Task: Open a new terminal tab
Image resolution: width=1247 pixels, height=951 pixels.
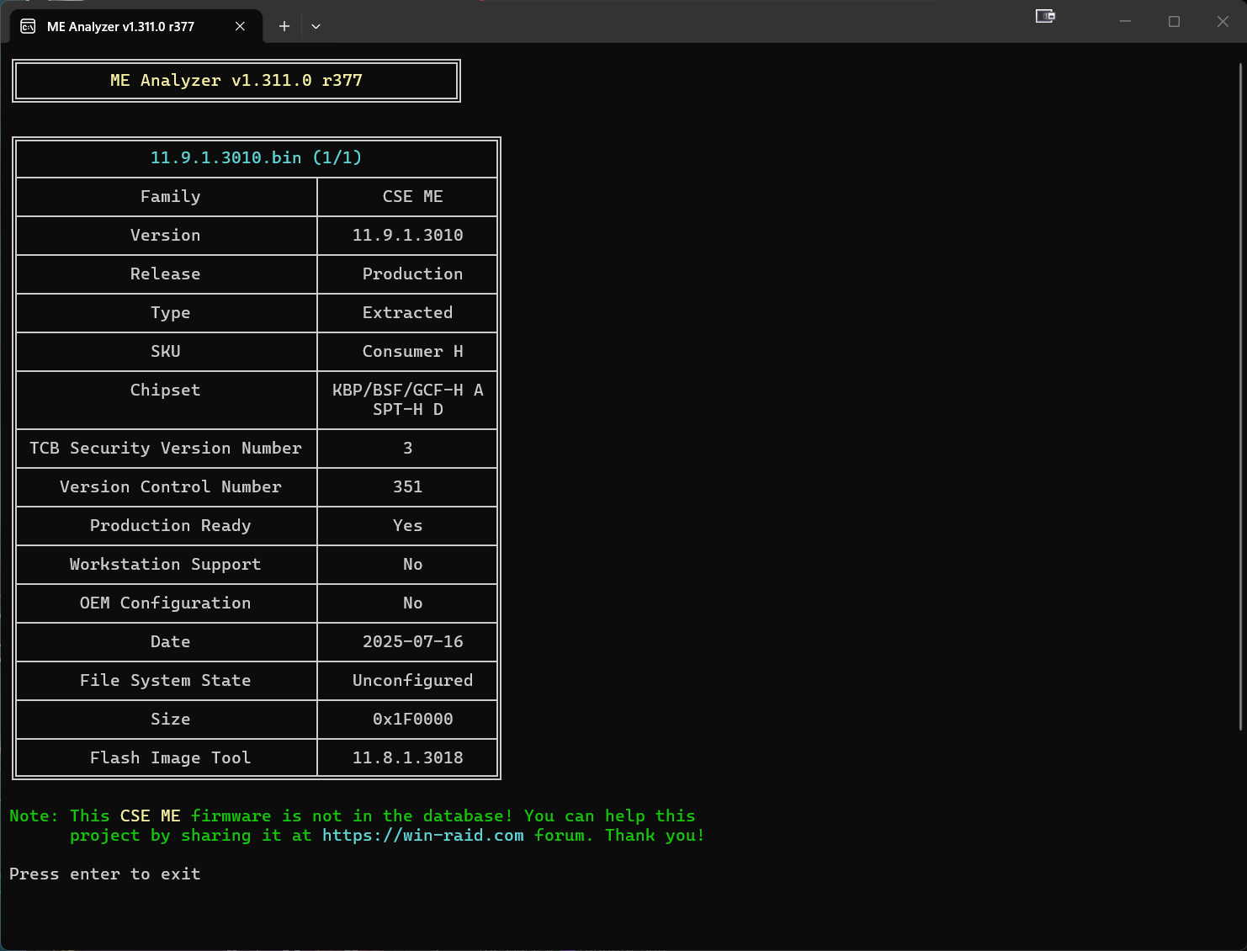Action: 284,26
